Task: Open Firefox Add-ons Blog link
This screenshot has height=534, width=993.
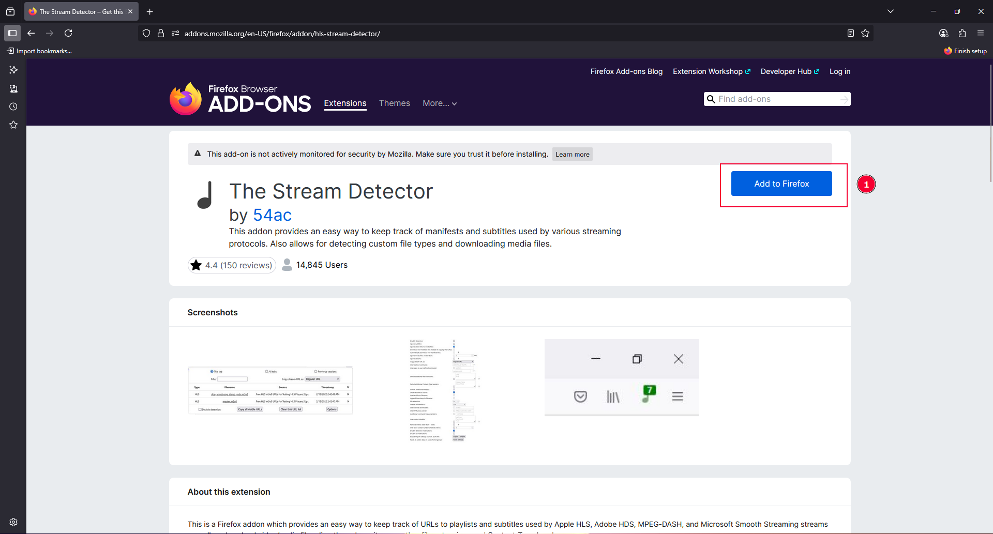Action: coord(626,71)
